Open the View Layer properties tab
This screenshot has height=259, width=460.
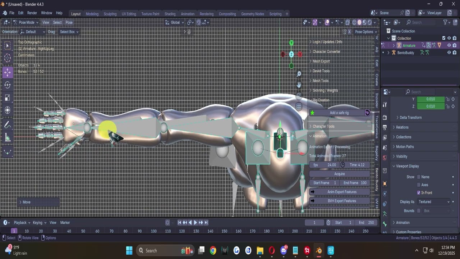(x=385, y=137)
